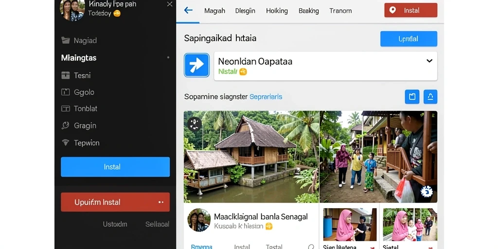Click the search icon in bottom tab row
498x249 pixels.
(x=311, y=247)
